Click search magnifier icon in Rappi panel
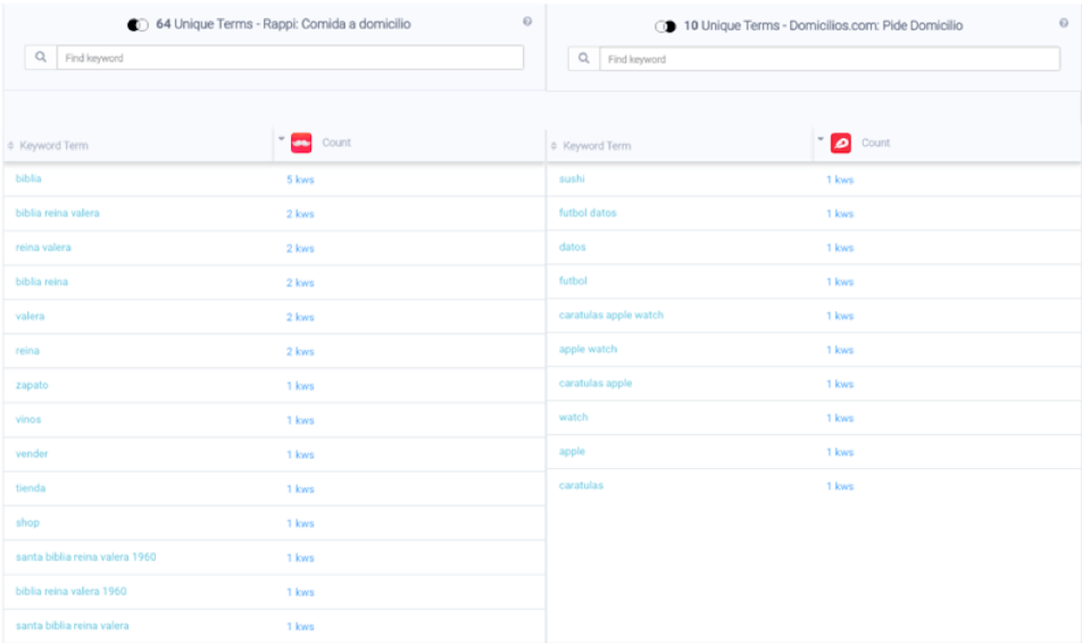Screen dimensions: 1082x643 pyautogui.click(x=41, y=58)
